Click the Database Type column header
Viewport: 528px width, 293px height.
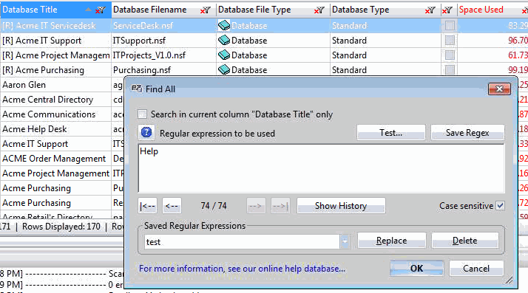click(x=361, y=10)
